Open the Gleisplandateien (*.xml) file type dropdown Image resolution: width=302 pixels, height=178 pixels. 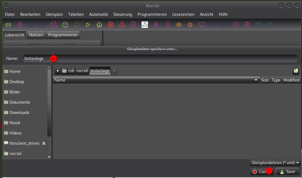[275, 163]
